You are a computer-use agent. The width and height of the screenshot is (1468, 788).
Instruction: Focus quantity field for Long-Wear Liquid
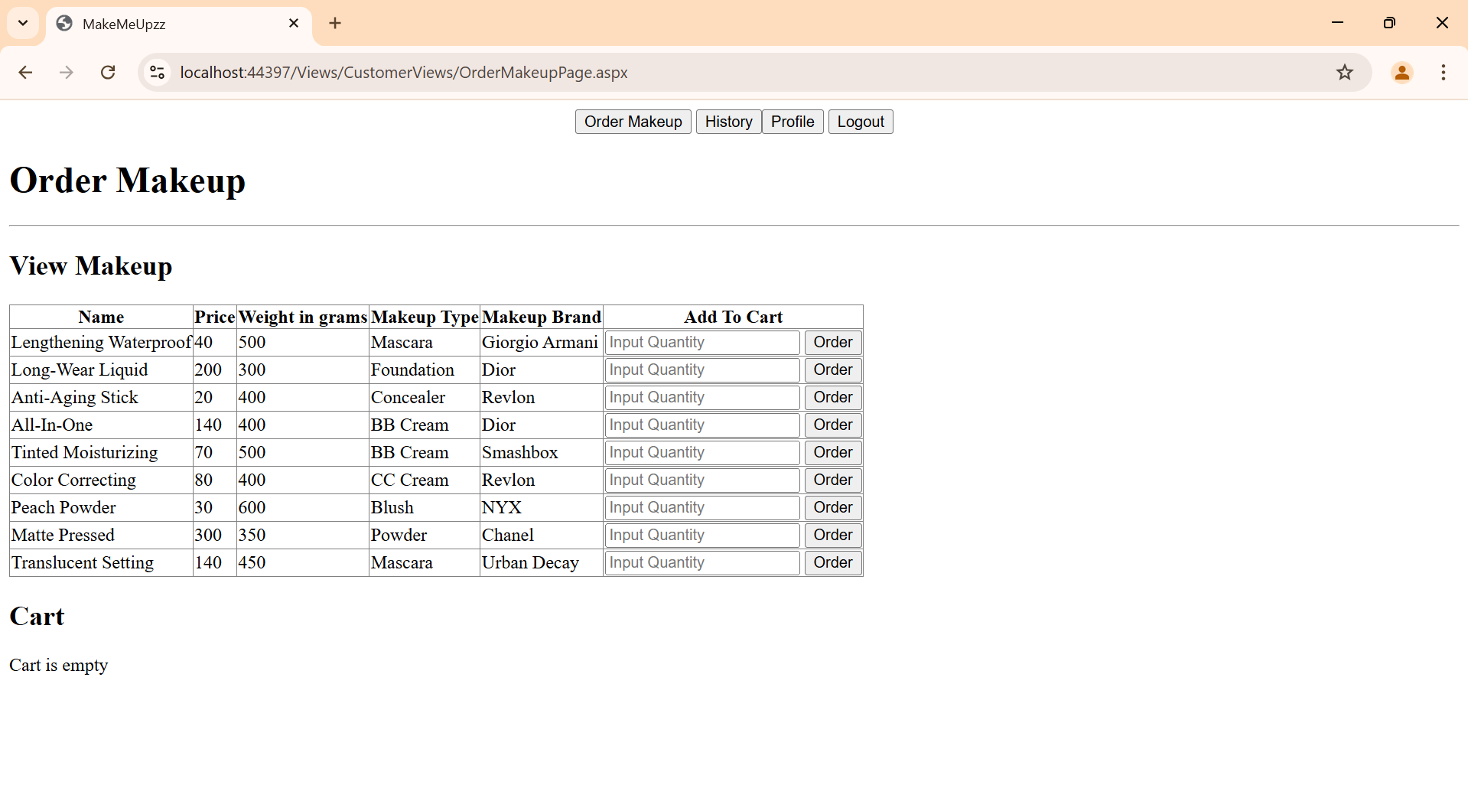click(x=701, y=370)
